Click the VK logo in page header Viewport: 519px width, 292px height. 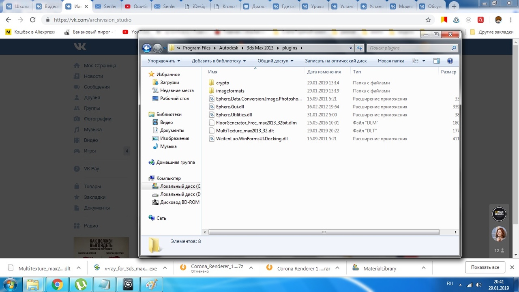(80, 47)
